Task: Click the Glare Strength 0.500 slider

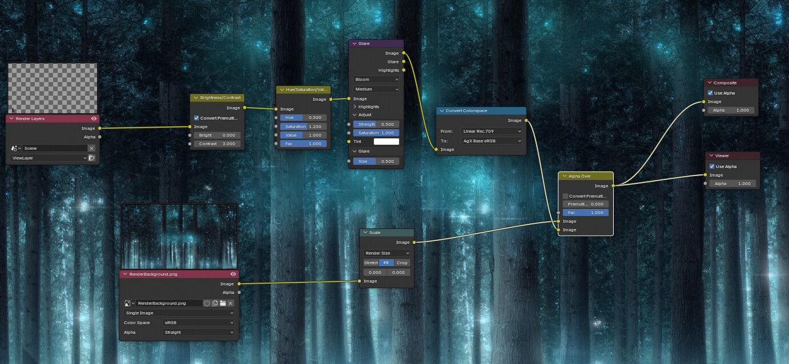Action: coord(376,124)
